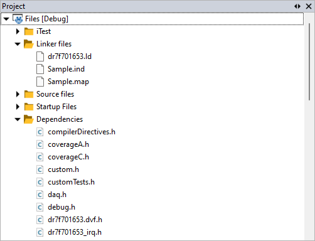Select daq.h header file
This screenshot has width=315, height=241.
pos(57,195)
